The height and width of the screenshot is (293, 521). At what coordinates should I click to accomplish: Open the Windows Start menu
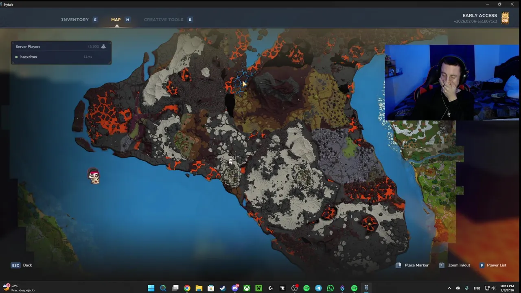coord(151,288)
